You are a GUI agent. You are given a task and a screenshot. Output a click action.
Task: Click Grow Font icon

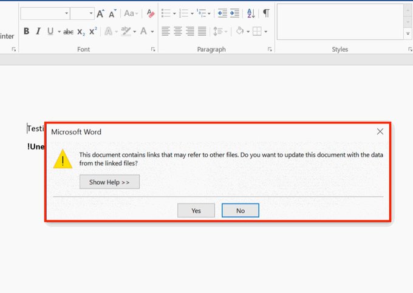pos(100,13)
